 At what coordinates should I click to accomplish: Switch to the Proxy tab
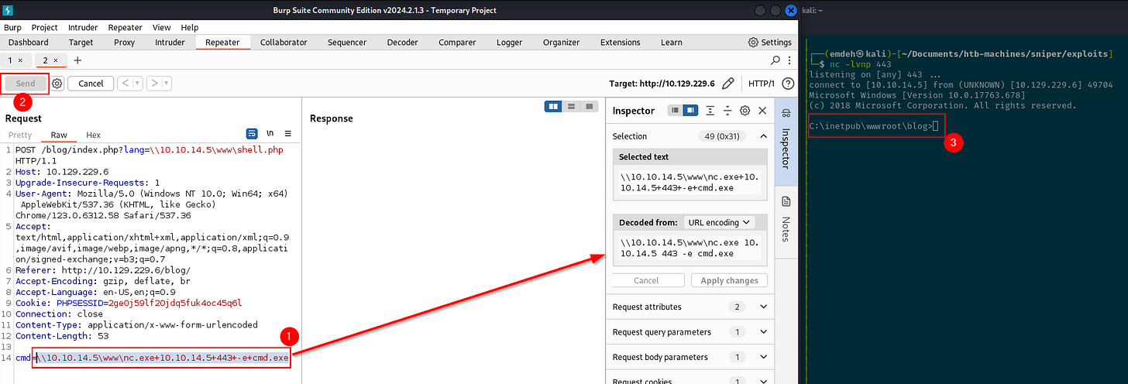pyautogui.click(x=124, y=42)
